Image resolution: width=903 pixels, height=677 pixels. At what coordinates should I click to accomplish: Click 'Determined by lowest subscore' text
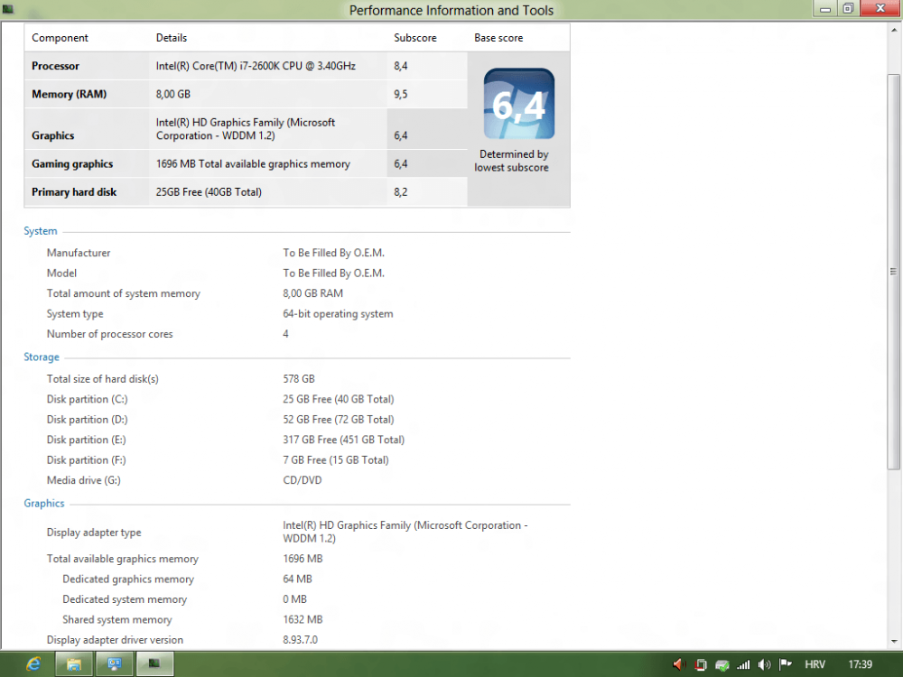click(x=512, y=161)
